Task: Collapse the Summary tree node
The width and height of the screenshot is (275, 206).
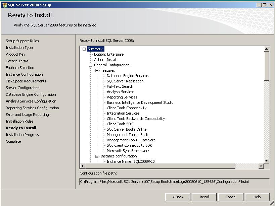Action: pos(84,49)
